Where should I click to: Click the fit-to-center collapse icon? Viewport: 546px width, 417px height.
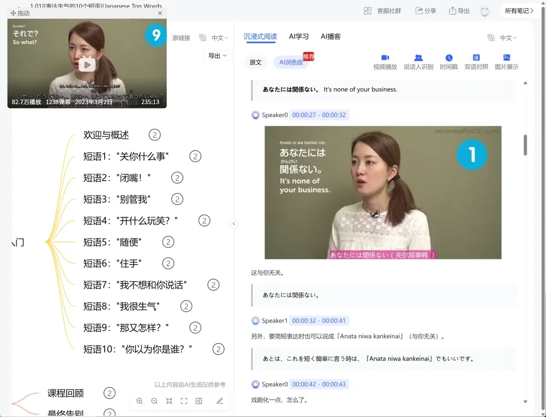coord(169,401)
